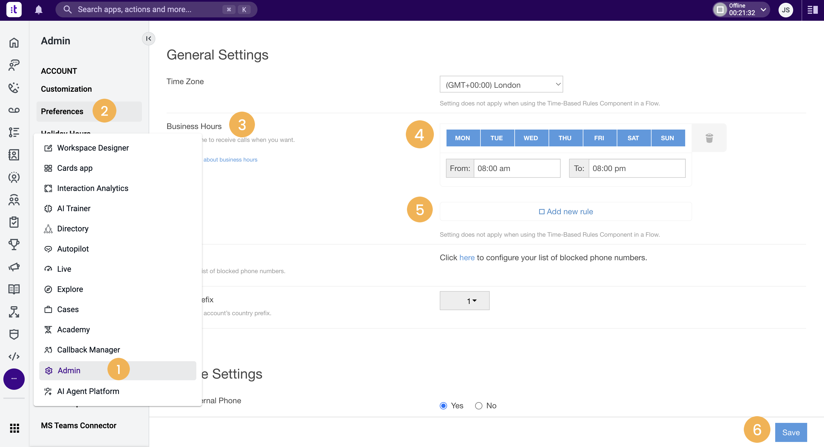Open the voicemail icon in left rail
Screen dimensions: 824x447
[14, 110]
